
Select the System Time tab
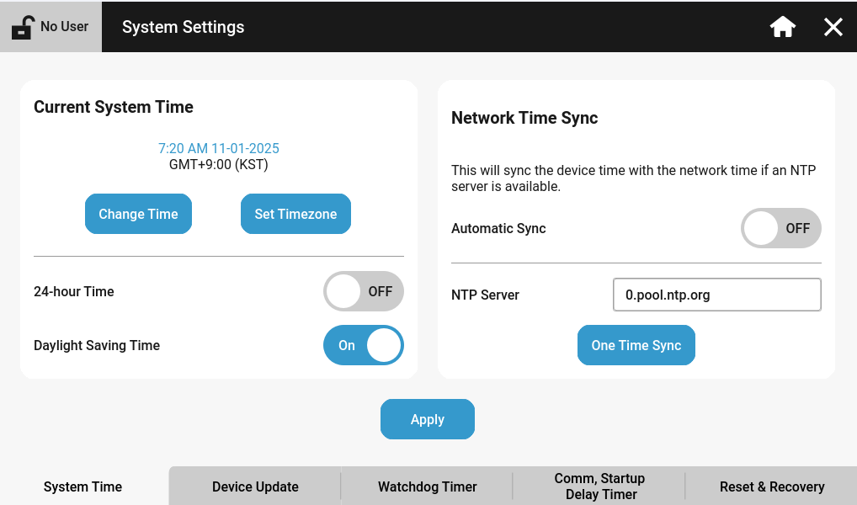click(x=83, y=486)
